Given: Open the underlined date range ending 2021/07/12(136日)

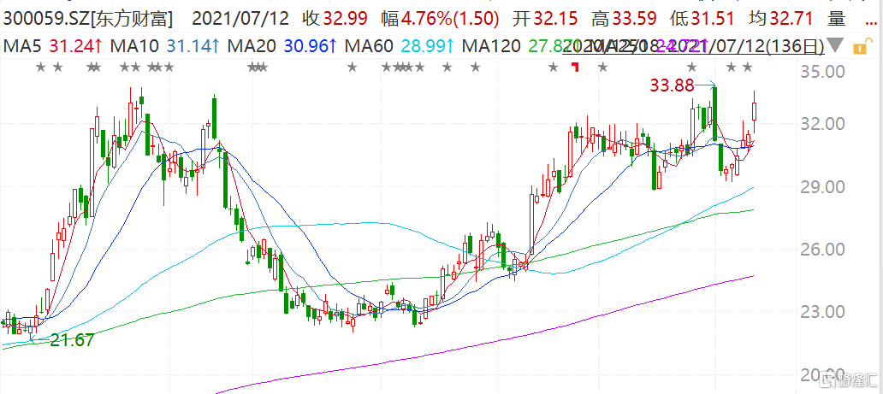Looking at the screenshot, I should pyautogui.click(x=694, y=47).
